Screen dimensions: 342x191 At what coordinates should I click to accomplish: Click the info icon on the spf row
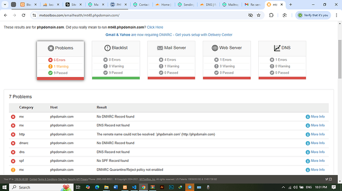307,161
